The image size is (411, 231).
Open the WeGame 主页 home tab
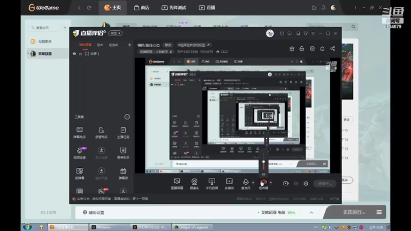(113, 8)
